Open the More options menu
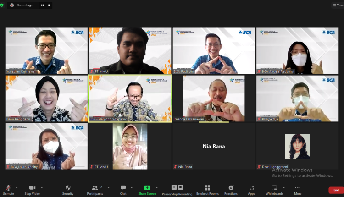This screenshot has width=344, height=197. click(298, 188)
